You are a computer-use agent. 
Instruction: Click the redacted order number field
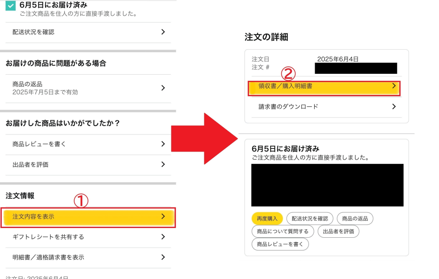356,68
